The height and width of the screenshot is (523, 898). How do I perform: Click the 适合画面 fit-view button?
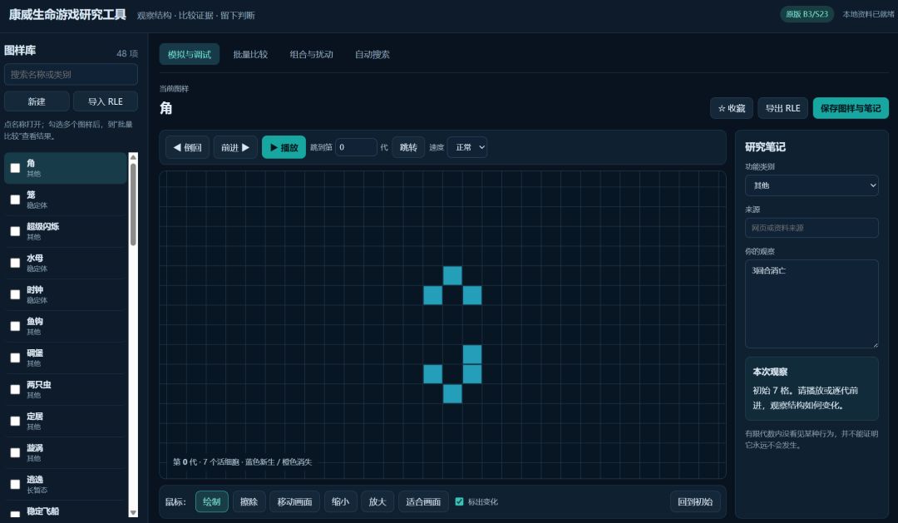(423, 502)
